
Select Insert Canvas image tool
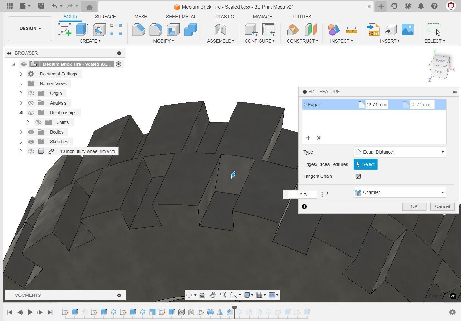point(407,29)
